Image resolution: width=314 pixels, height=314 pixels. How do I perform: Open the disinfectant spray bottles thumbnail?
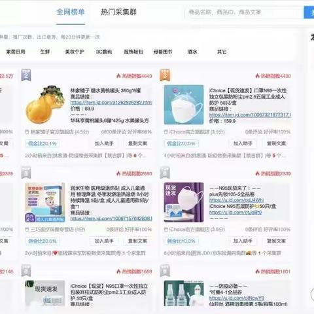pyautogui.click(x=184, y=293)
